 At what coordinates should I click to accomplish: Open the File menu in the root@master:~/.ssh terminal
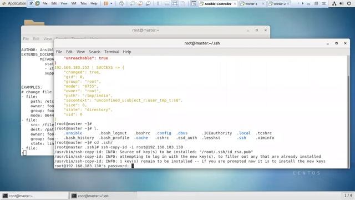59,52
